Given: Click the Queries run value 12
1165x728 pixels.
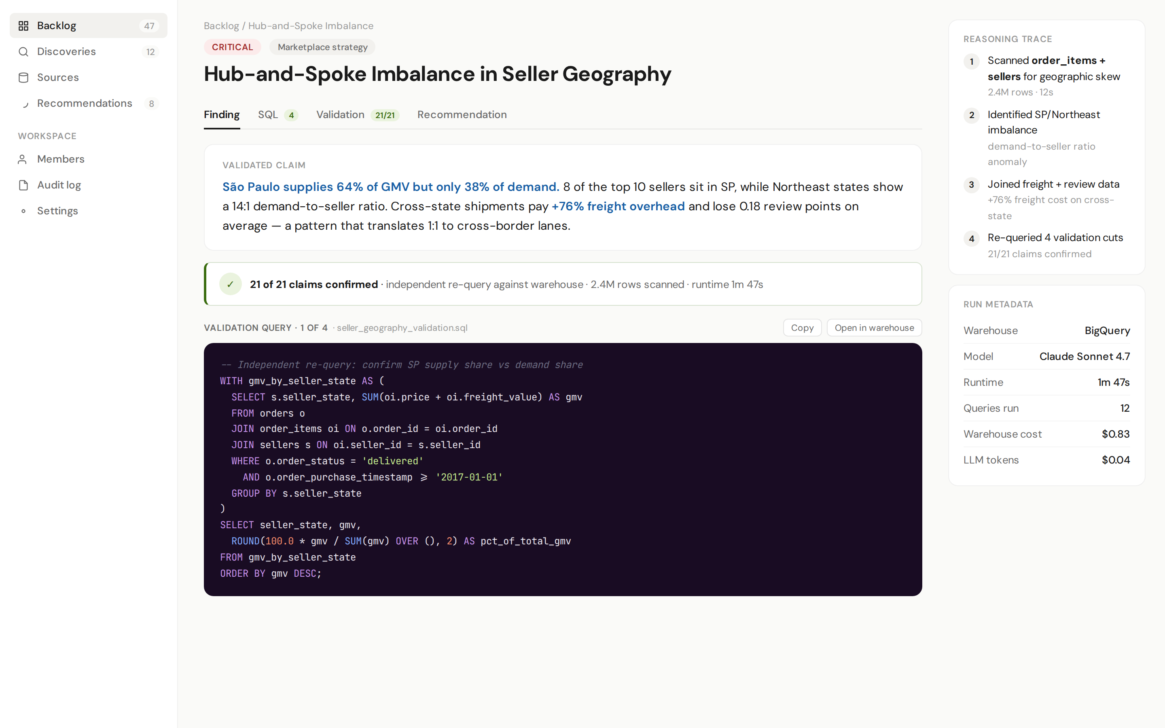Looking at the screenshot, I should pos(1125,408).
